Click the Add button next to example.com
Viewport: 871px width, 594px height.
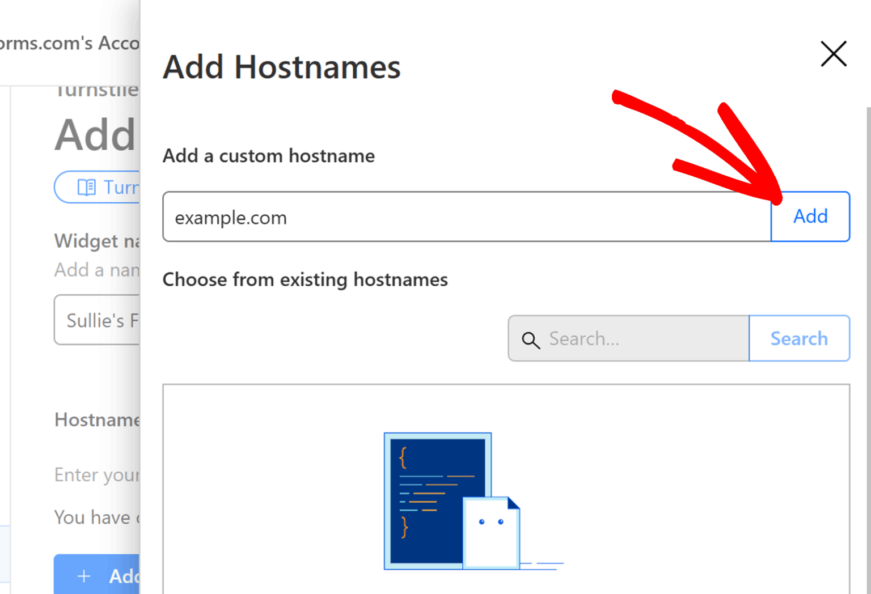pyautogui.click(x=810, y=217)
